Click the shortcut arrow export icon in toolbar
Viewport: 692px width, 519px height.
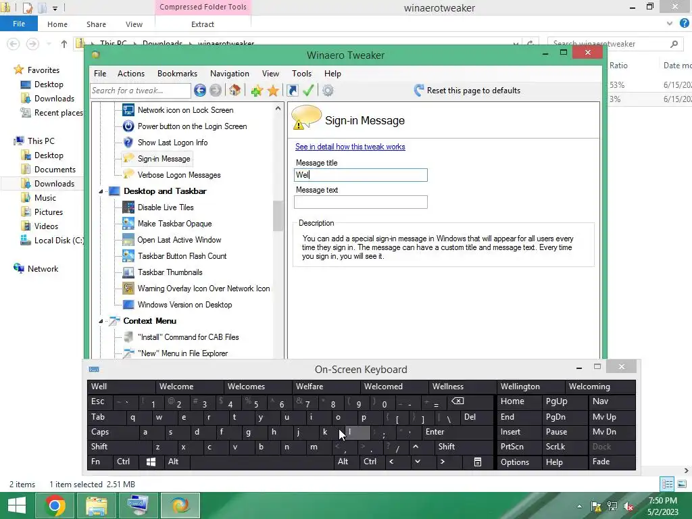[x=292, y=91]
